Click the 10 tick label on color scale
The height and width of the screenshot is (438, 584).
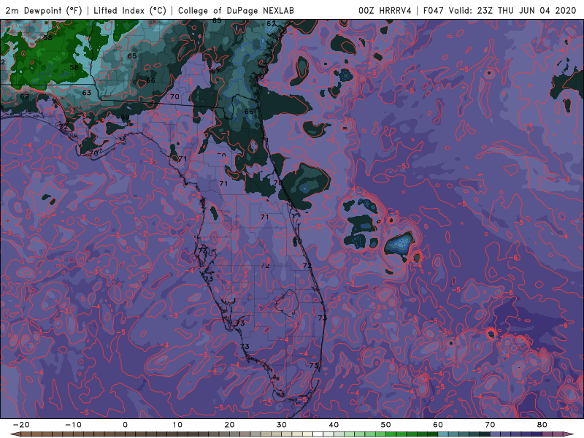pos(177,425)
